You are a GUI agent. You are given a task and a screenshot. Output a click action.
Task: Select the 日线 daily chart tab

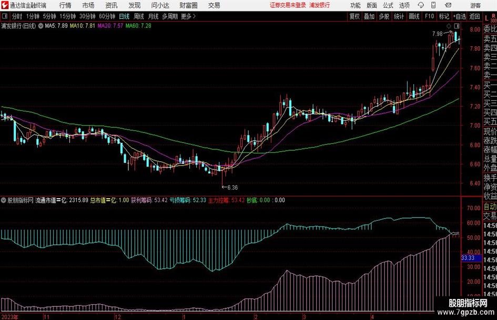pos(124,16)
